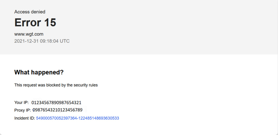Image resolution: width=278 pixels, height=135 pixels.
Task: Select the www.wgt.com domain text
Action: 29,34
